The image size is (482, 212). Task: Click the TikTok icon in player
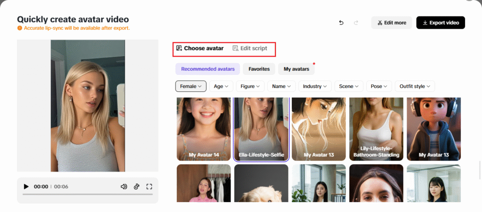pos(137,187)
